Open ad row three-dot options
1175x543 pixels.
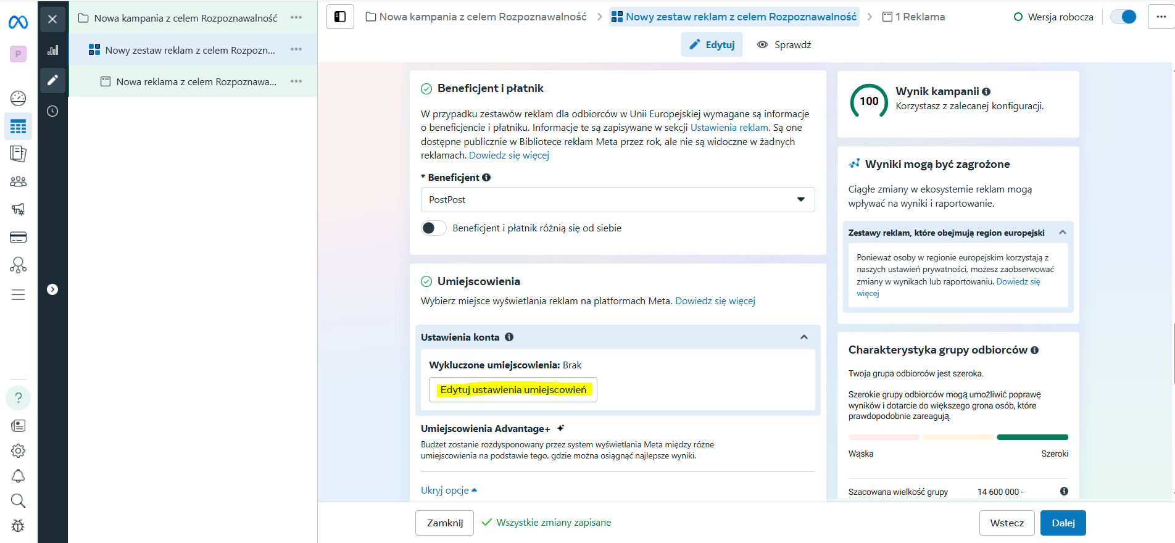(296, 81)
